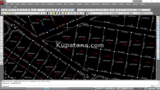The height and width of the screenshot is (90, 160).
Task: Click the Help question mark icon
Action: (74, 10)
